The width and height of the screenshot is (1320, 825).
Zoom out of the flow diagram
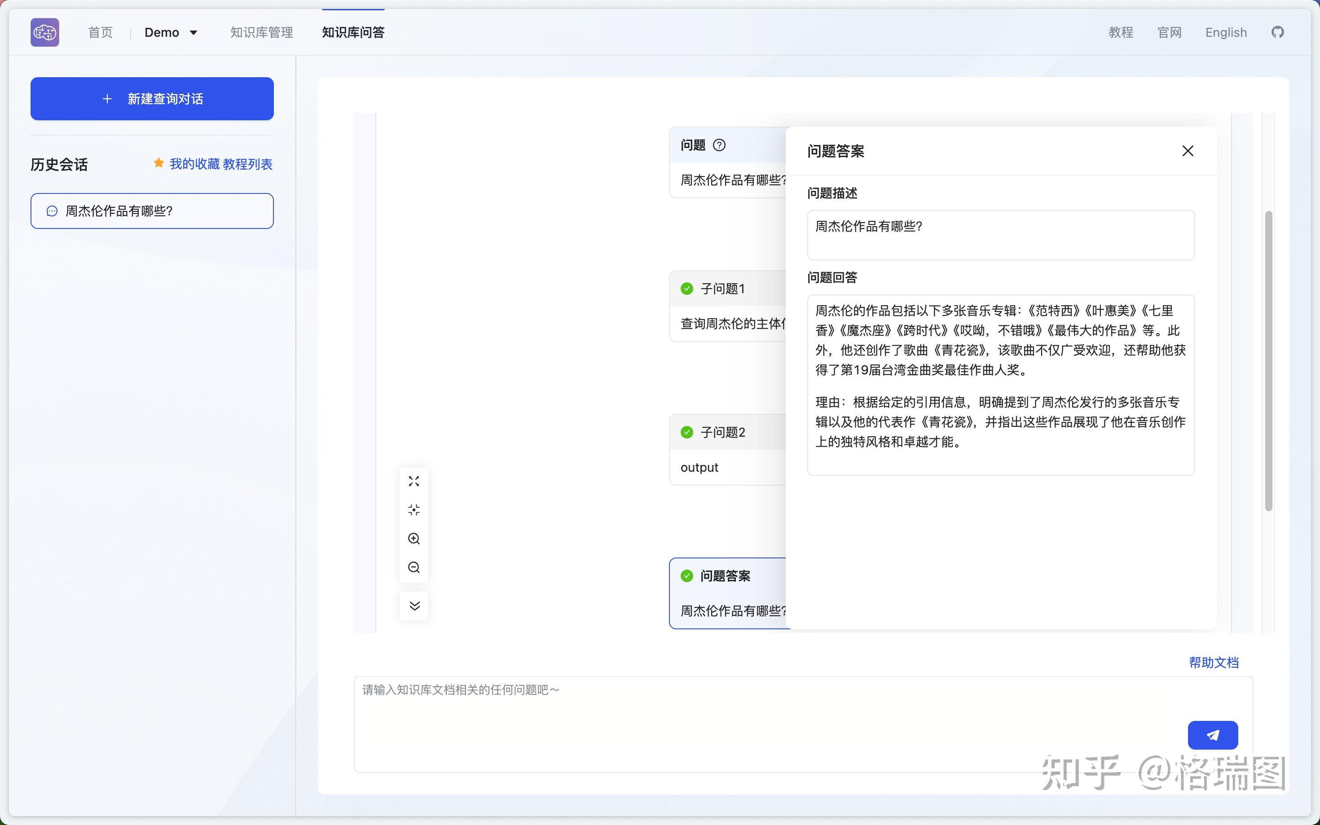(414, 567)
